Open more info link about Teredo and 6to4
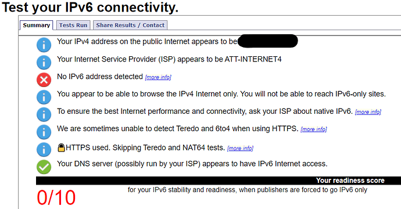 314,129
